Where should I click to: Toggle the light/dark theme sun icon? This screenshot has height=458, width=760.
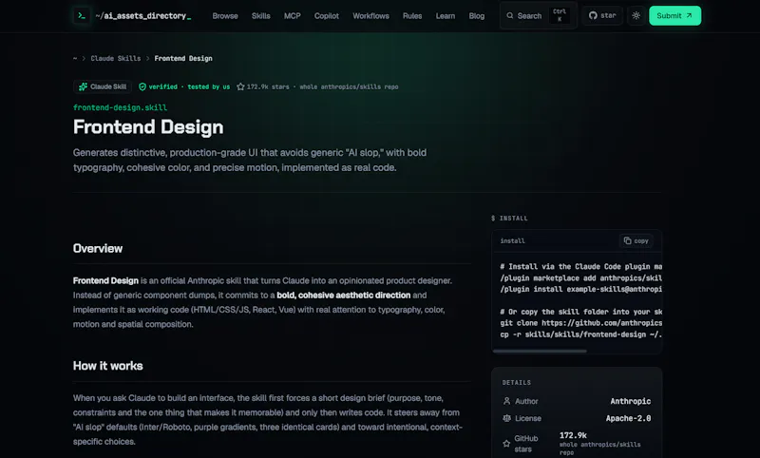coord(636,15)
